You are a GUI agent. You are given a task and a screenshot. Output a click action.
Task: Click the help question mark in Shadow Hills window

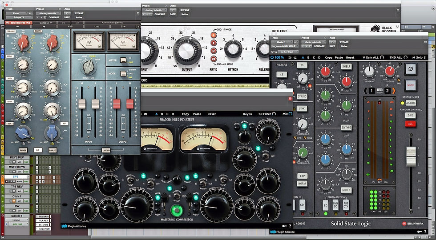[290, 226]
